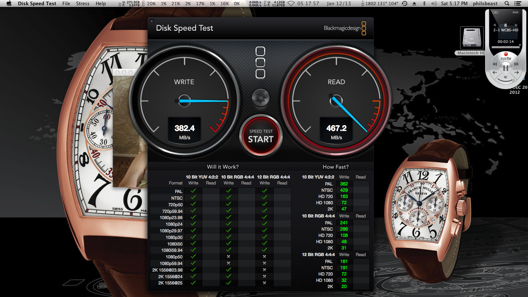Click the WRITE gauge label
Screen dimensions: 528x297
[x=184, y=82]
